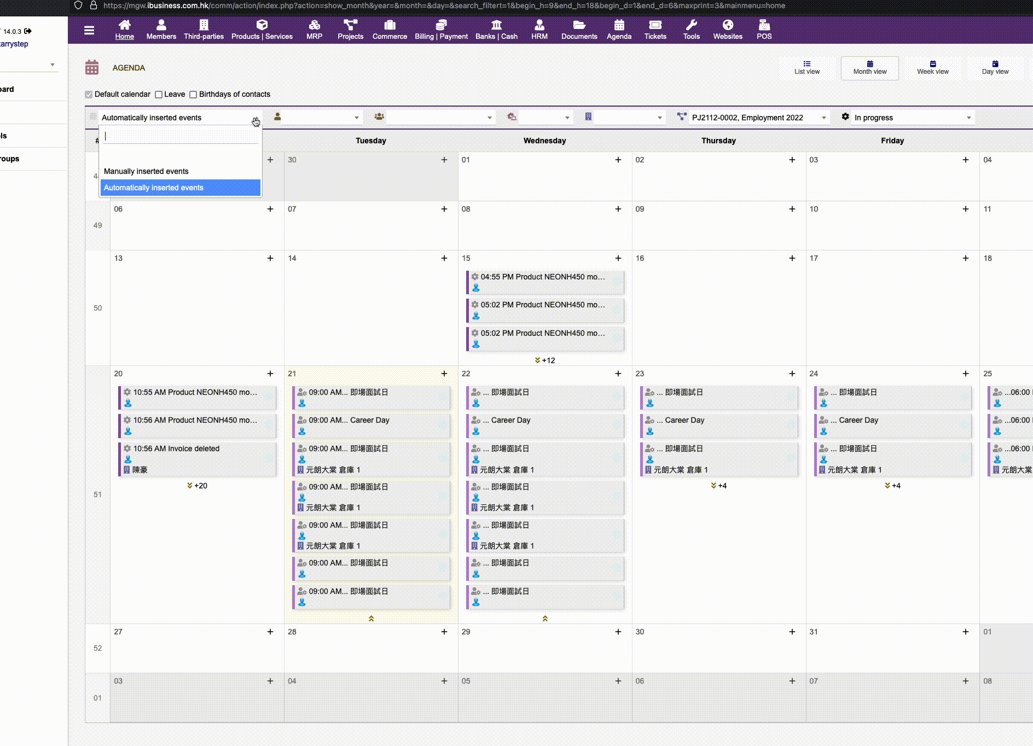Screen dimensions: 1033x746
Task: Collapse events list for day 22
Action: click(x=545, y=619)
